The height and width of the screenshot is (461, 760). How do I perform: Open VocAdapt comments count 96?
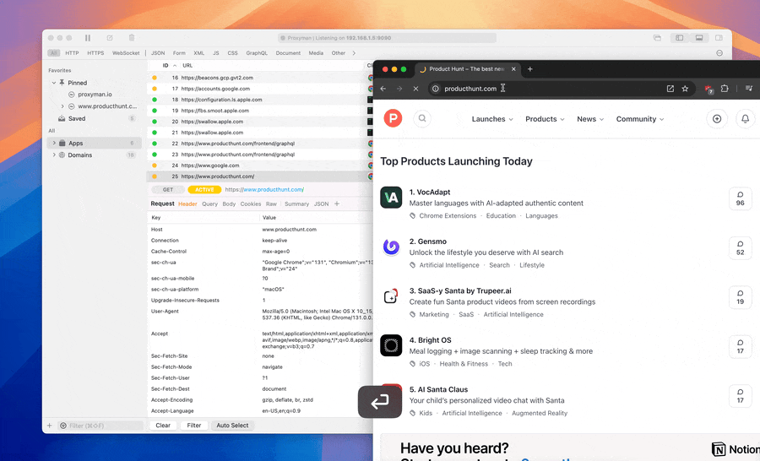click(x=740, y=198)
